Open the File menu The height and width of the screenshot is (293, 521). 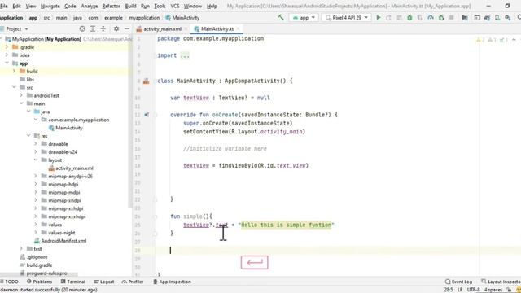click(x=4, y=6)
